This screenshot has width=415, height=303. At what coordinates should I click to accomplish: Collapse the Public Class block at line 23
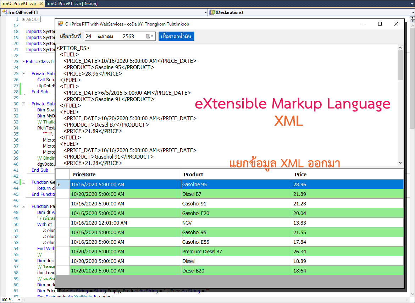pyautogui.click(x=23, y=62)
